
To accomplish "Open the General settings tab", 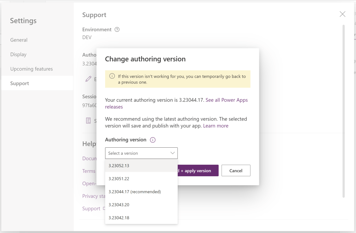I will (19, 40).
